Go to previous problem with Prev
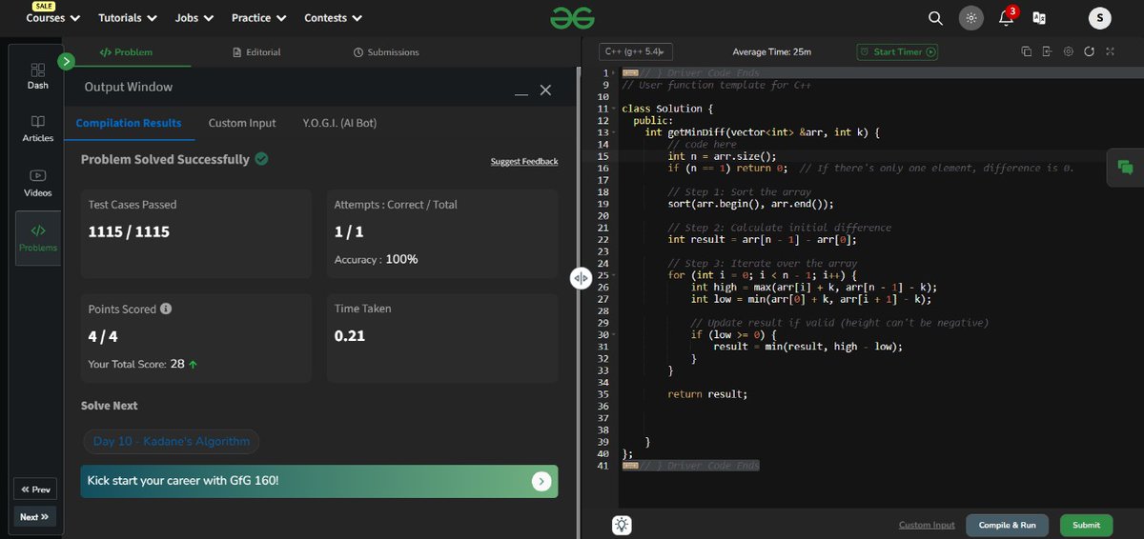 click(35, 489)
